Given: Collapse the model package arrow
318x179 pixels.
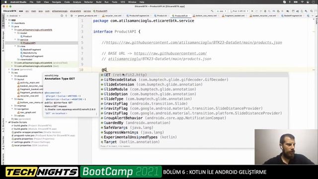Looking at the screenshot, I should (15, 33).
